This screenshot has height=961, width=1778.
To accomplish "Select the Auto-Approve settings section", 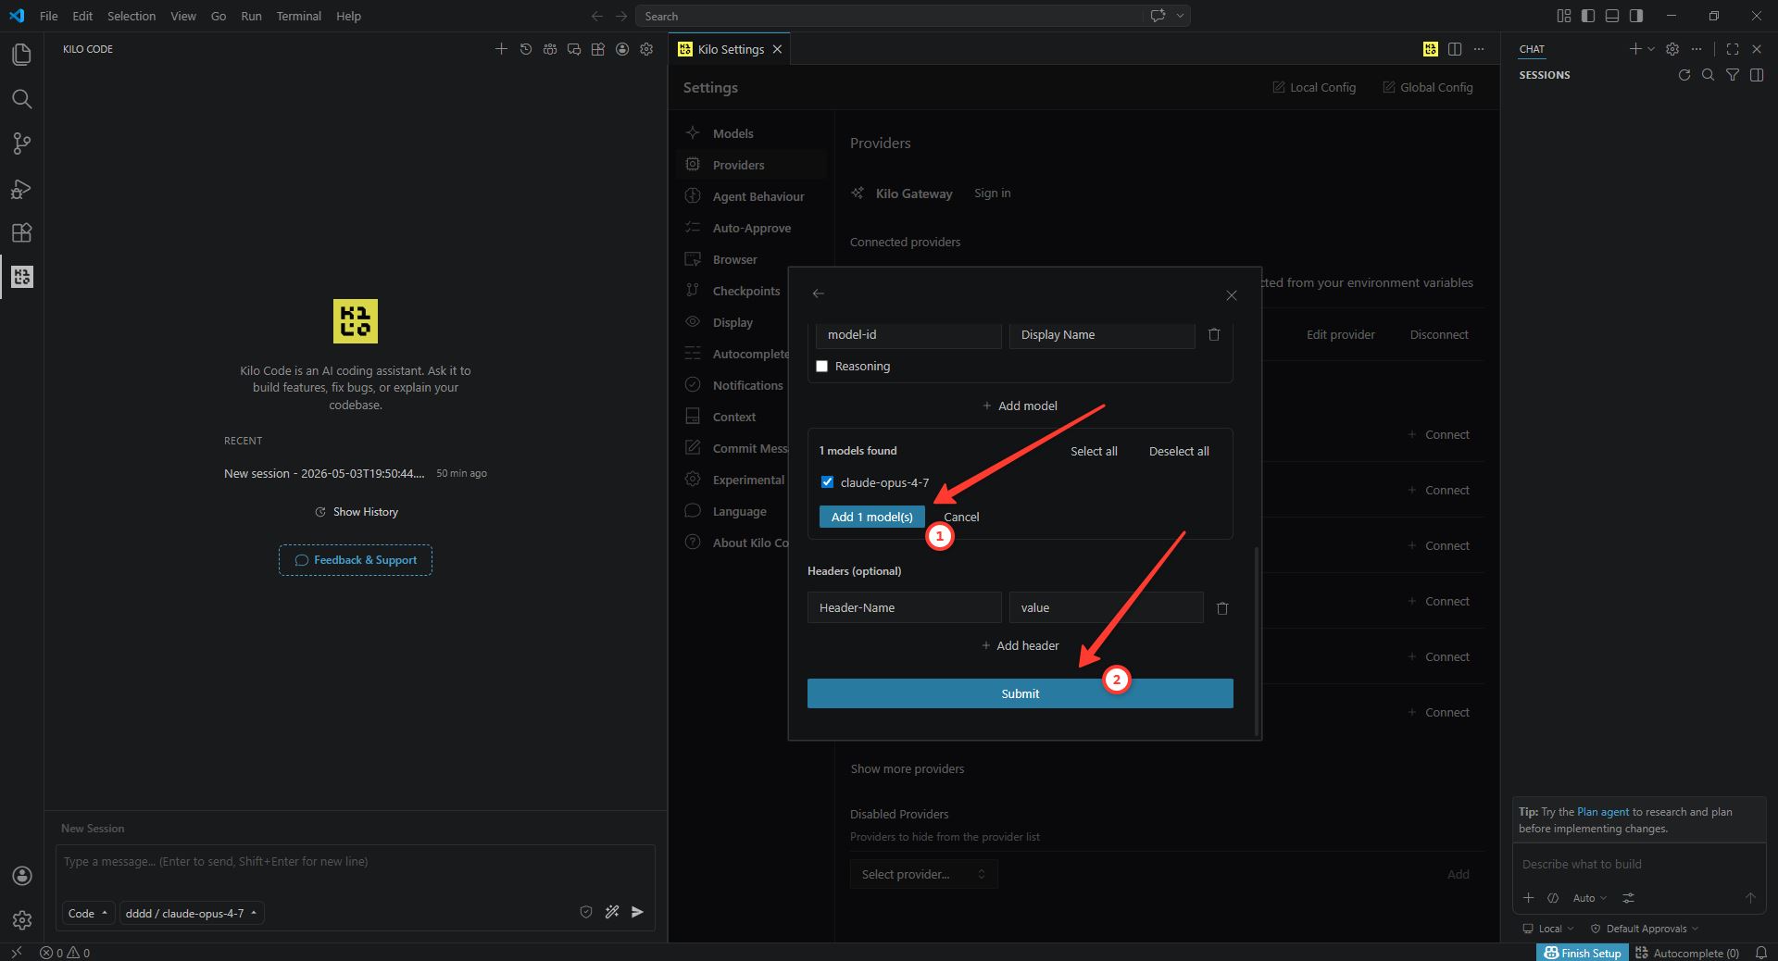I will tap(751, 228).
